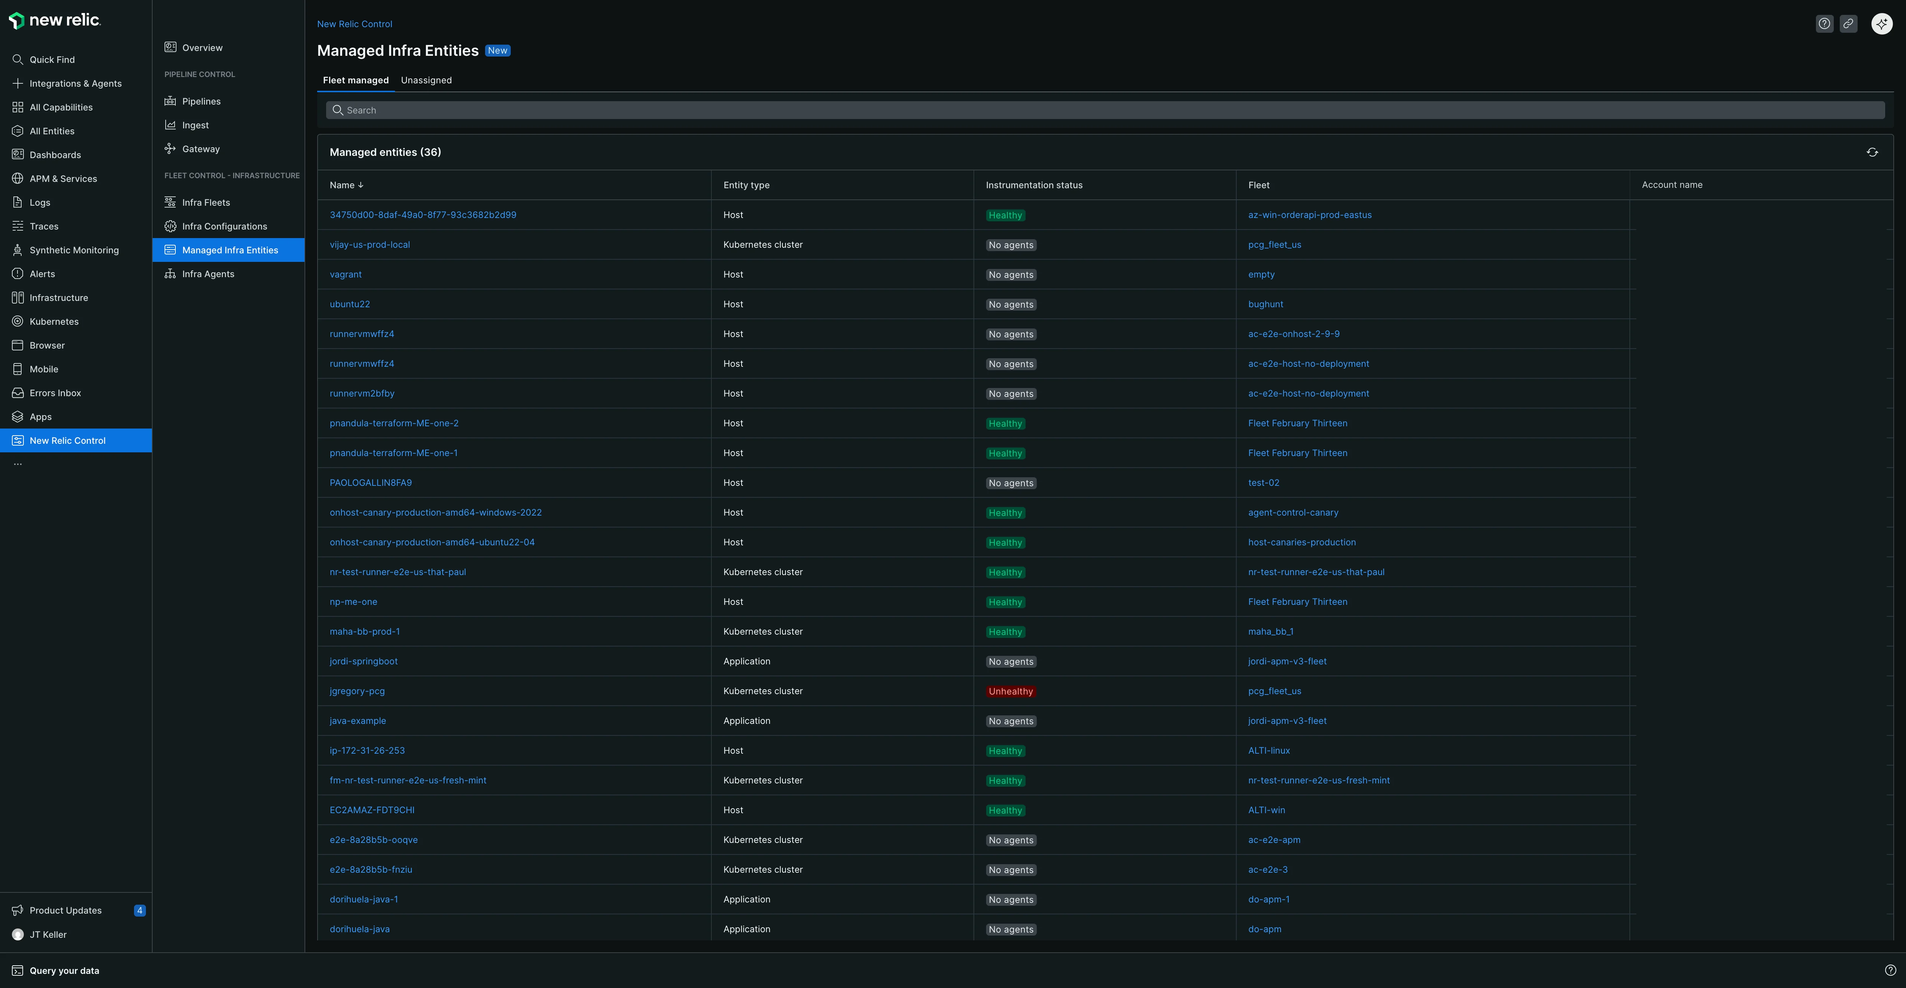
Task: Open the vagrant host entity
Action: (345, 274)
